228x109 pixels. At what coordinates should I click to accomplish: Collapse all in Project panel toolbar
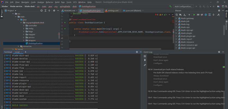pyautogui.click(x=49, y=11)
